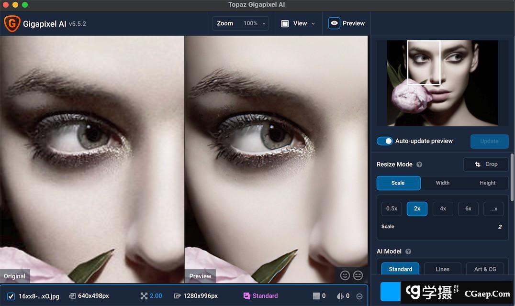
Task: Click the Crop button
Action: tap(486, 164)
